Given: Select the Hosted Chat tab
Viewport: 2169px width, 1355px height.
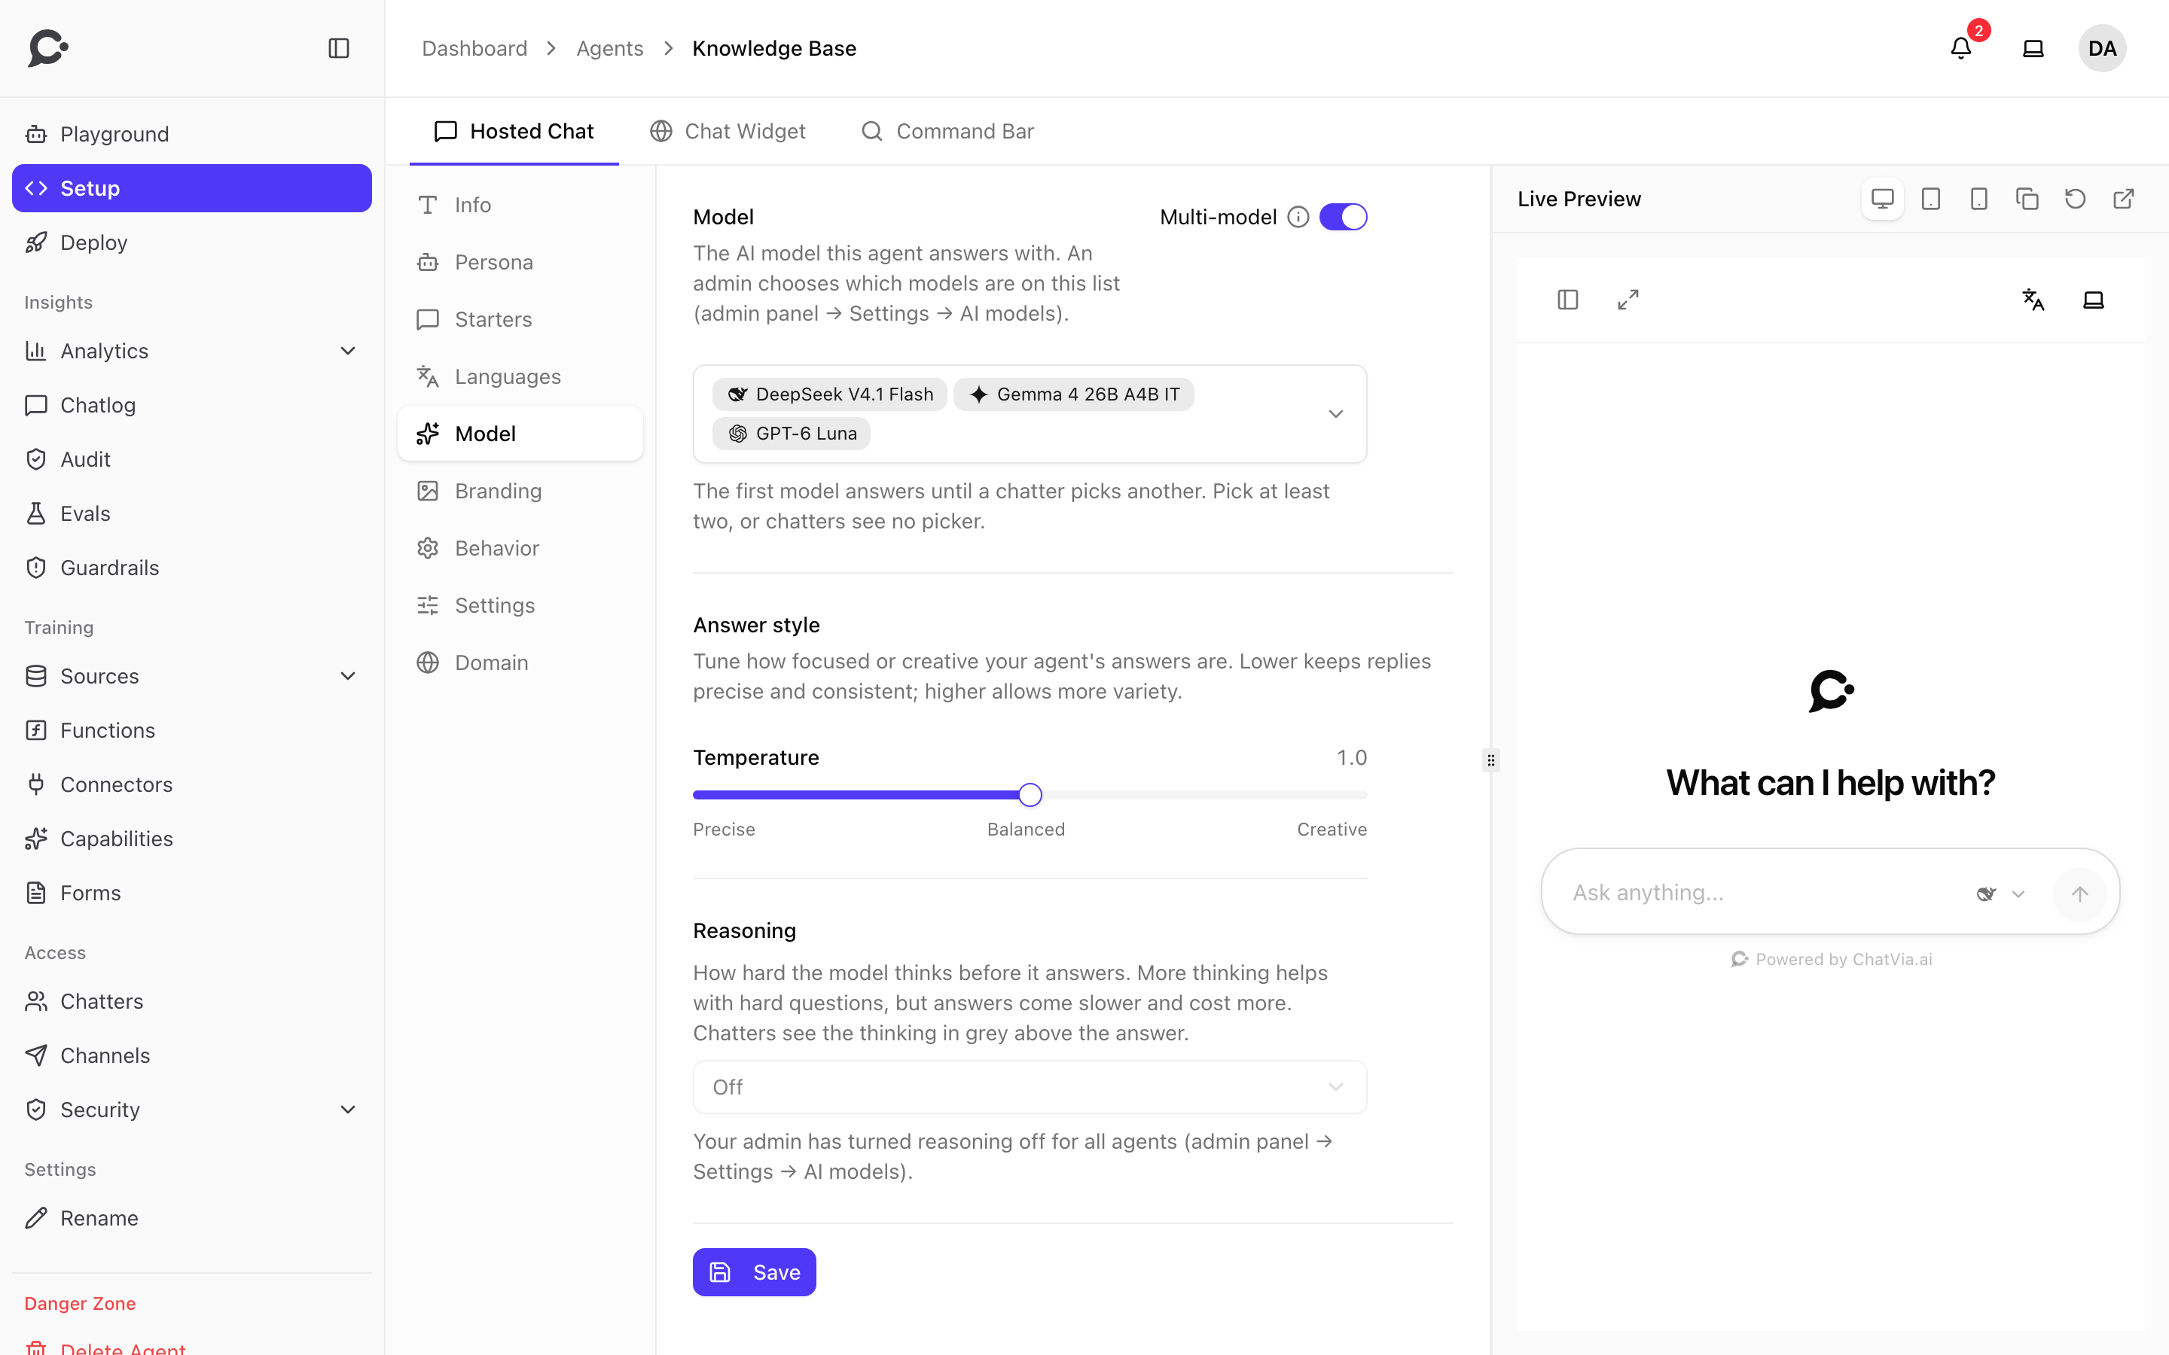Looking at the screenshot, I should pyautogui.click(x=514, y=132).
